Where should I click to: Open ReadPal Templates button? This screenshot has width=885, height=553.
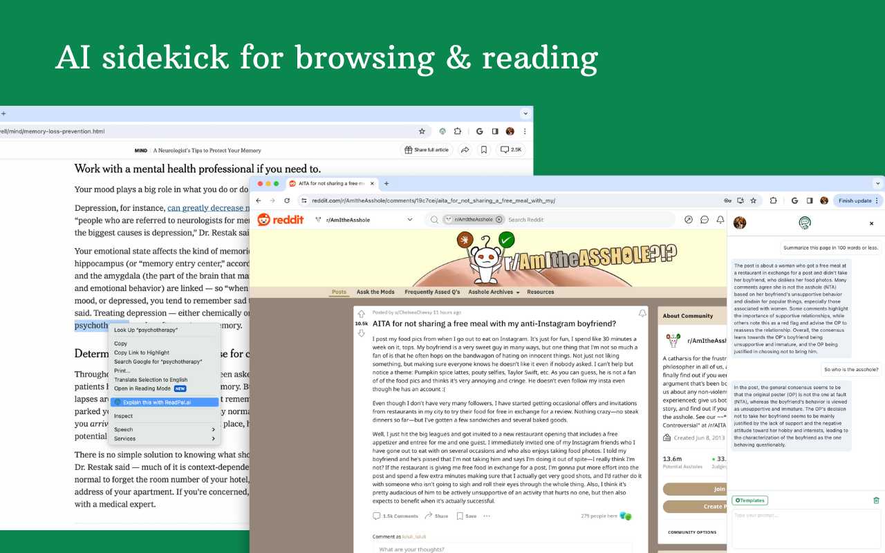point(749,500)
